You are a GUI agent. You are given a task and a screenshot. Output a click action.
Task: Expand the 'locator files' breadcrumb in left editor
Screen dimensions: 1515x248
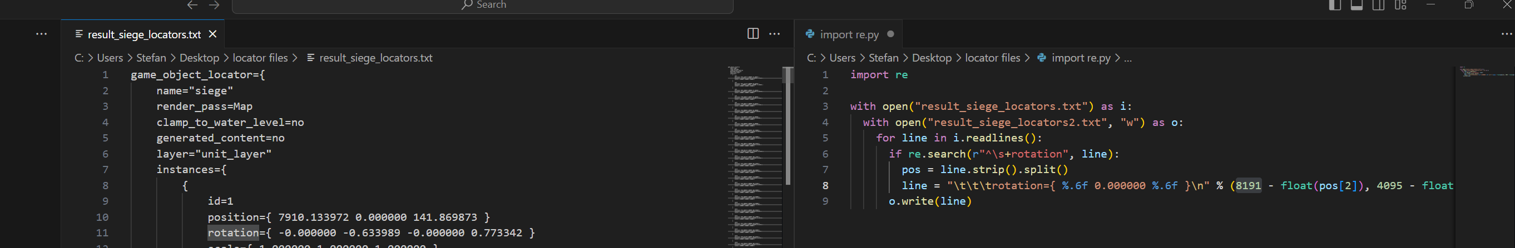click(260, 58)
